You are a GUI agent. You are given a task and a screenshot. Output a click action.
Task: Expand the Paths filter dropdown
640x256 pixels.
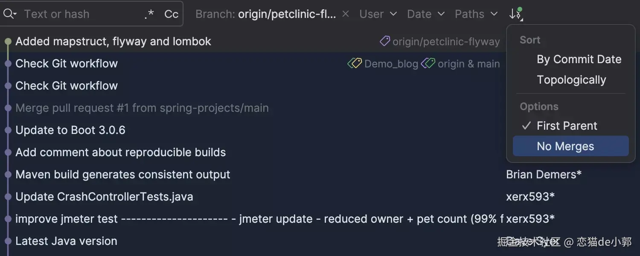coord(476,14)
